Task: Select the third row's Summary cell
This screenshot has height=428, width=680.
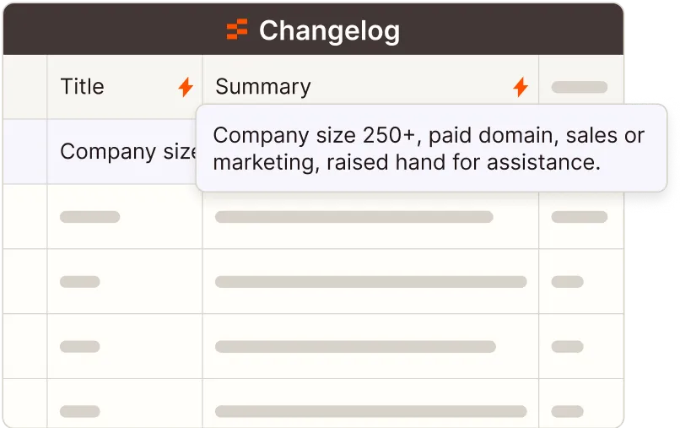Action: 370,282
